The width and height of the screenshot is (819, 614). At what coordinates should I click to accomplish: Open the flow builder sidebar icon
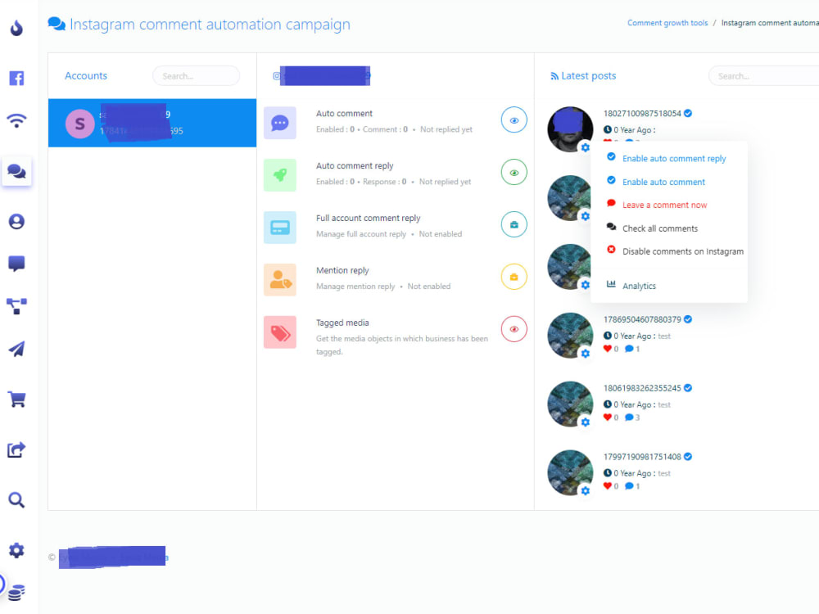[x=16, y=306]
